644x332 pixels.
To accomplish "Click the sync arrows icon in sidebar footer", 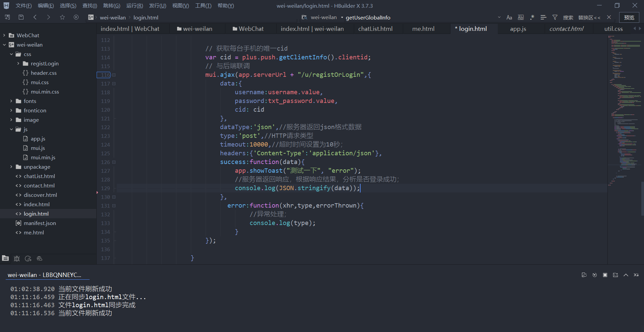I will 28,258.
